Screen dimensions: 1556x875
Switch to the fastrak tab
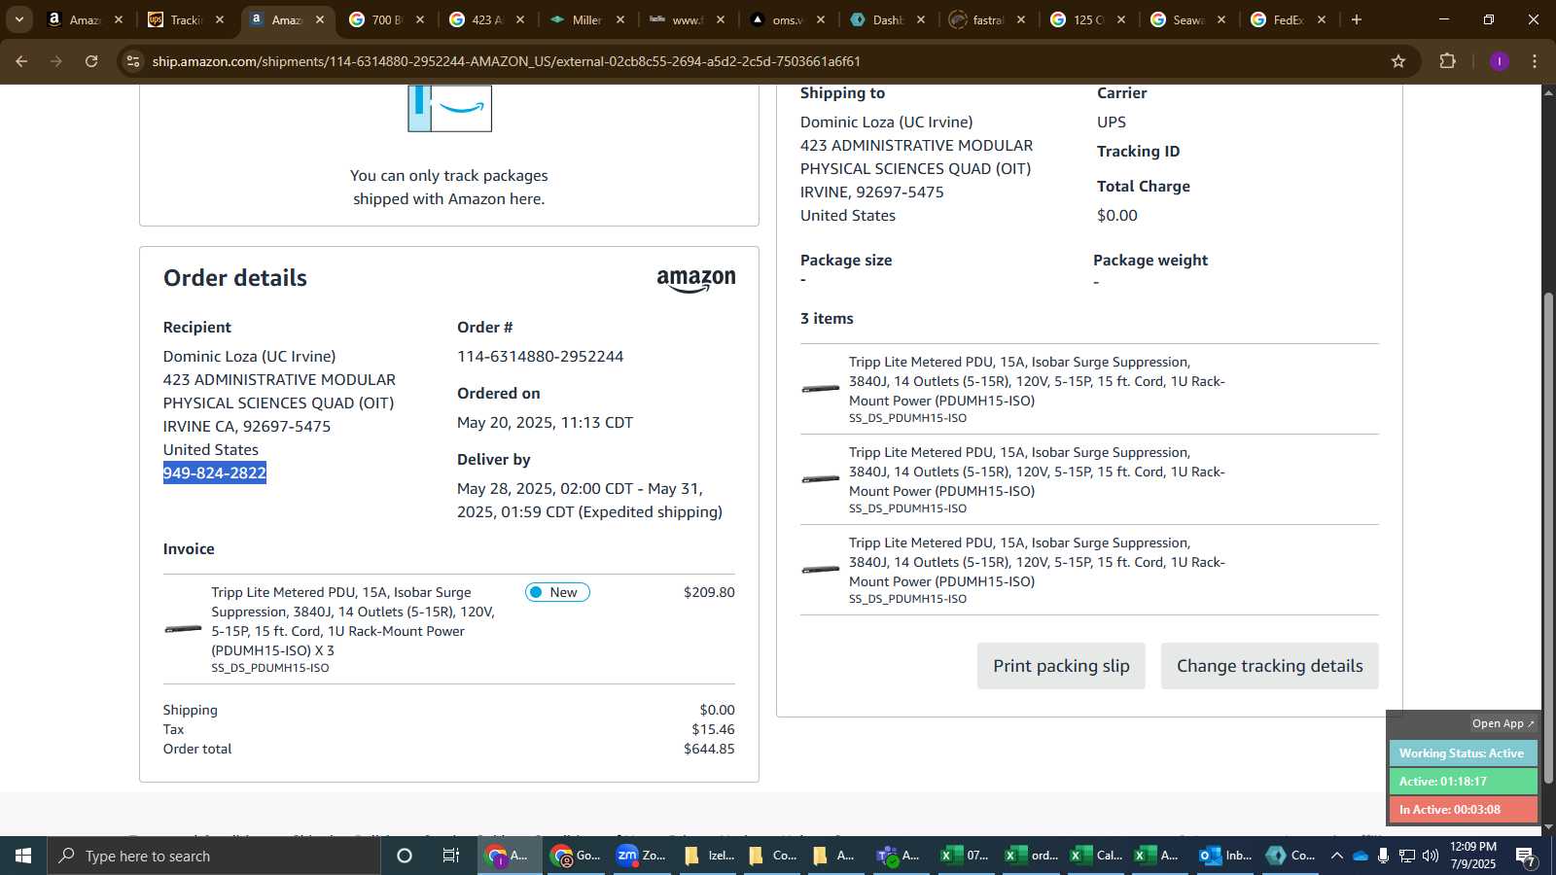(x=987, y=19)
